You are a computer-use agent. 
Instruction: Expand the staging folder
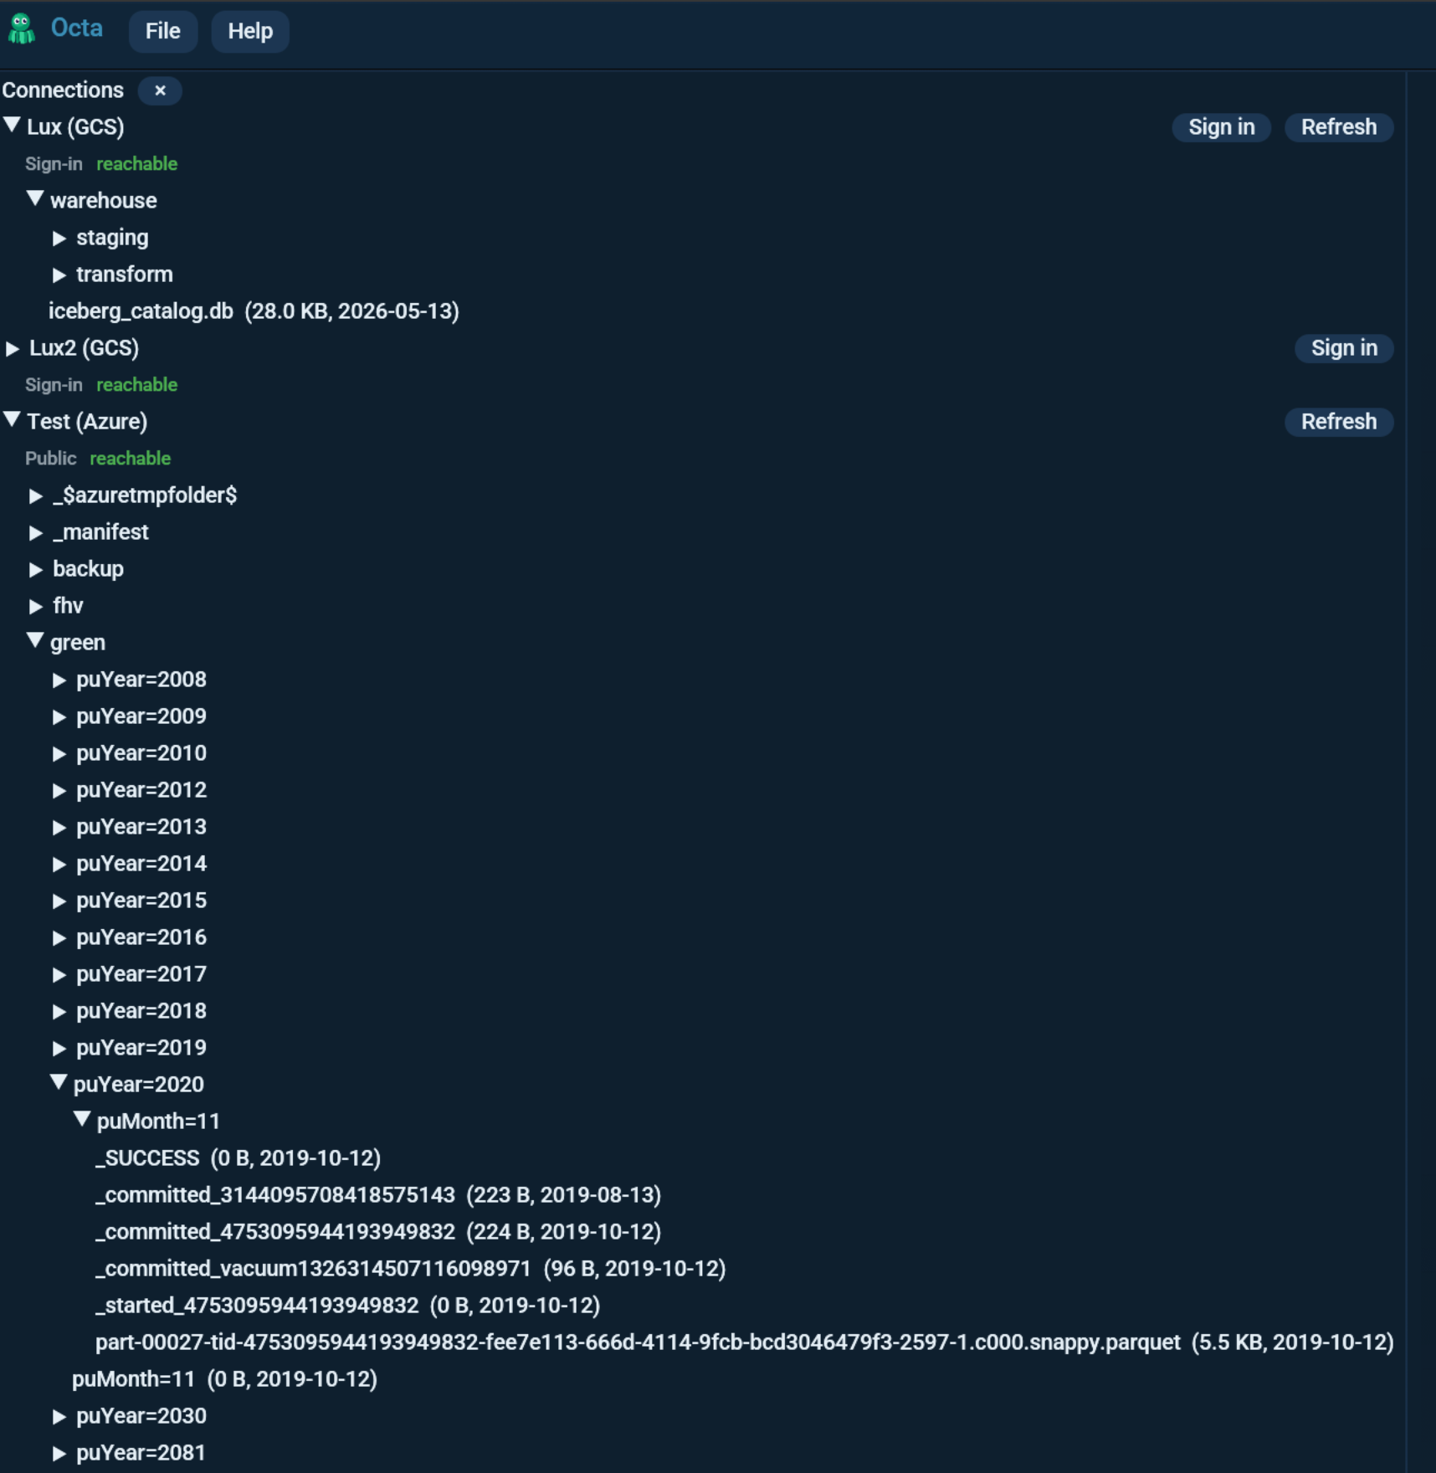(59, 238)
